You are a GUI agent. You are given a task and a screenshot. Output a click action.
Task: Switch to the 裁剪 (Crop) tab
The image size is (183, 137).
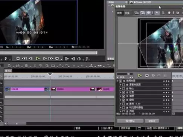point(119,13)
